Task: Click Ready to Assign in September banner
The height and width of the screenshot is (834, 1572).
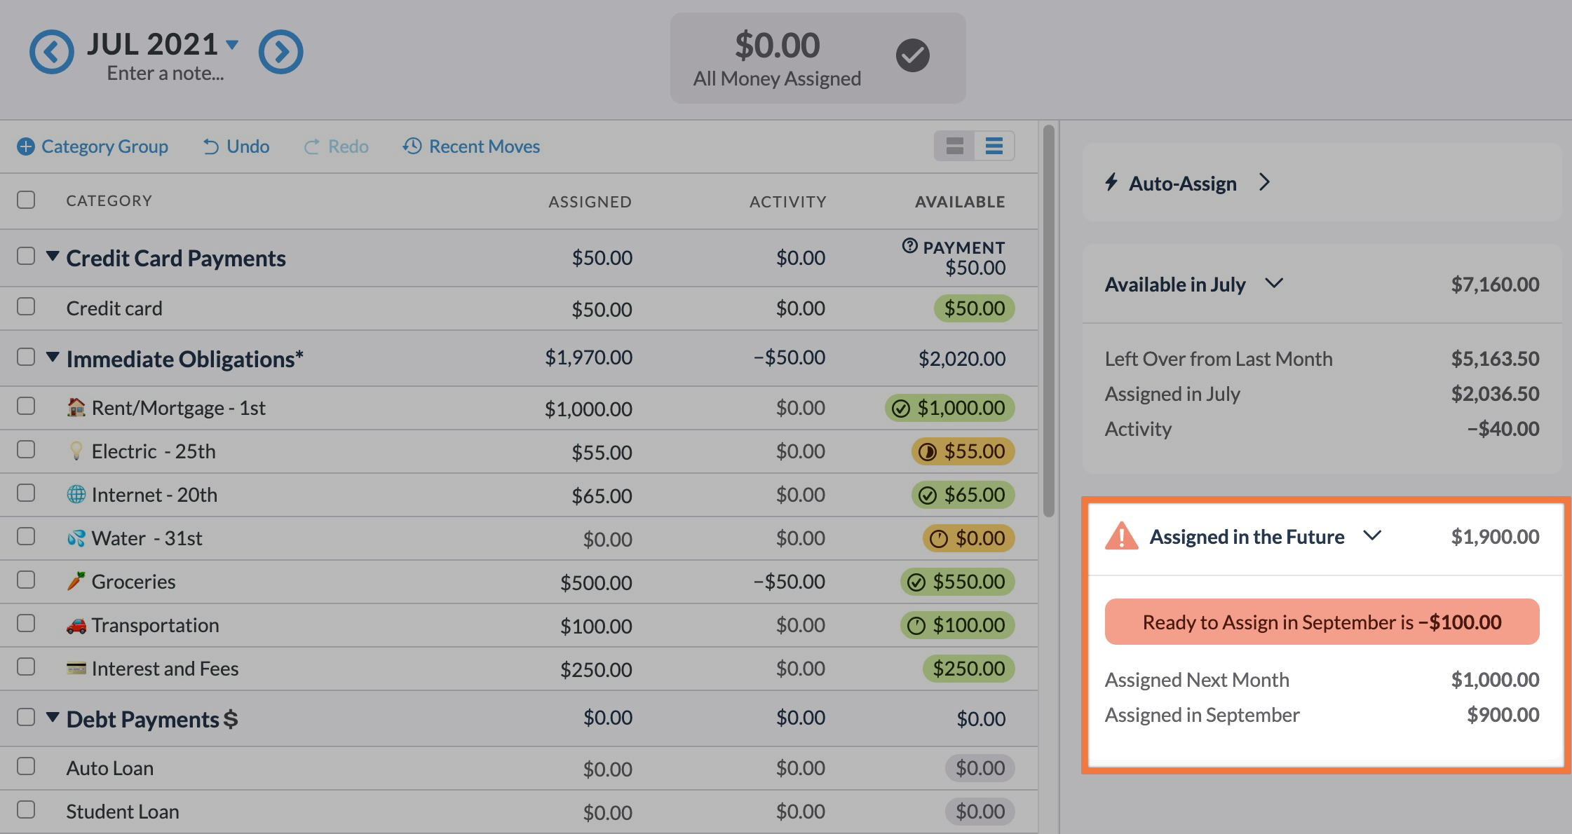Action: pos(1321,622)
